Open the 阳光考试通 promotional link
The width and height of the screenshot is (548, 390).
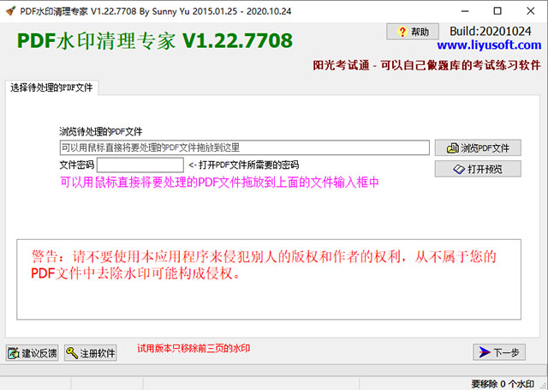pos(426,65)
